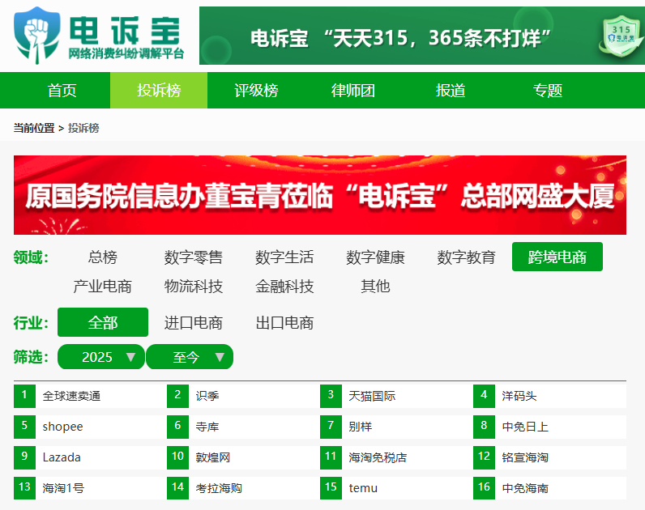Click the 筛选 label
The image size is (645, 510).
click(x=32, y=357)
